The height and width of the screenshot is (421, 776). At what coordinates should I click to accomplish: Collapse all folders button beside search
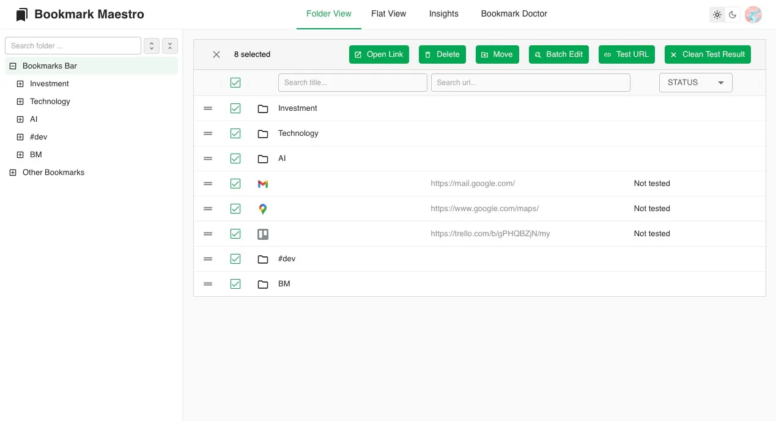(x=169, y=46)
